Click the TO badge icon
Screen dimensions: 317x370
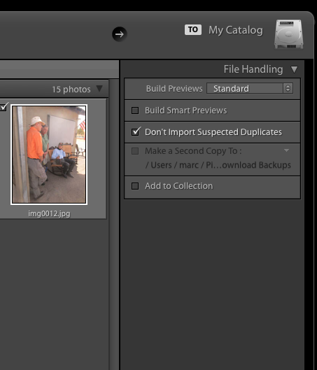point(193,30)
